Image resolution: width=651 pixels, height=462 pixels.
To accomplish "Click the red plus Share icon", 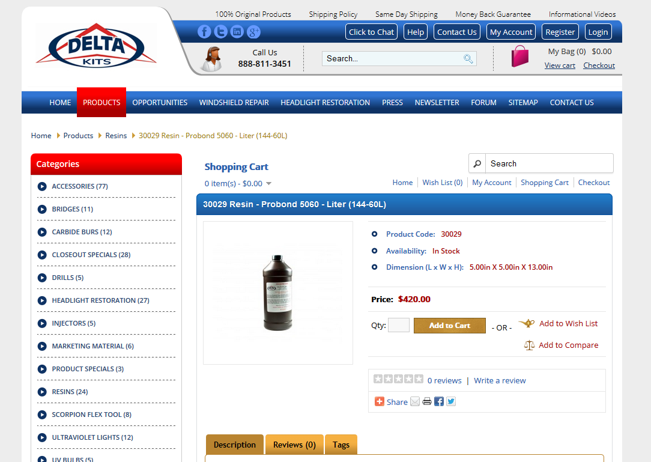I will tap(380, 401).
